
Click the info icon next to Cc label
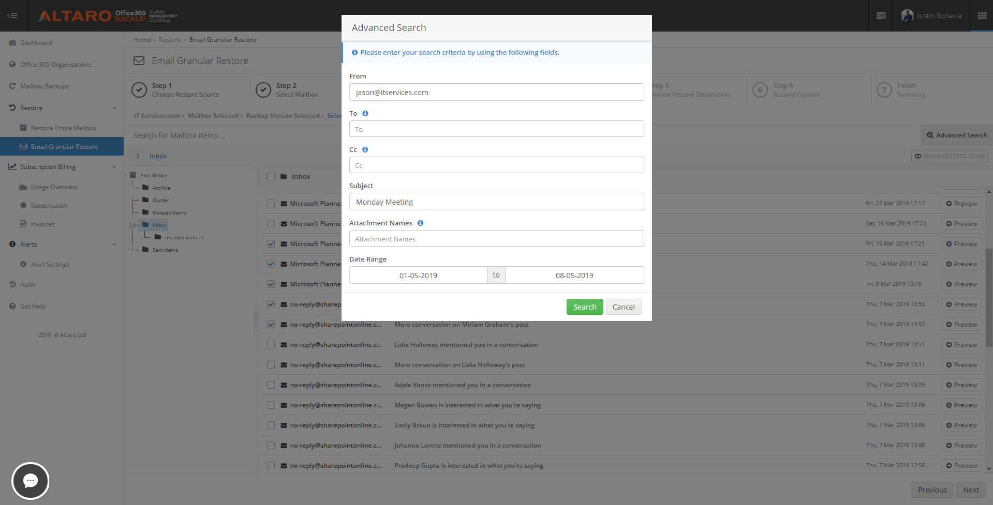365,149
